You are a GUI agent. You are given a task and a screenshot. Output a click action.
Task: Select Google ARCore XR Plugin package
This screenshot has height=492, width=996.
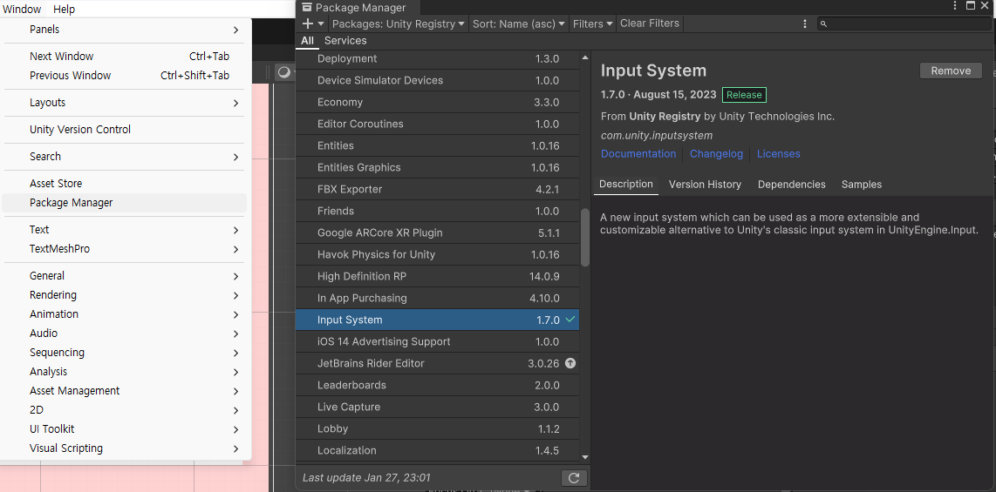click(x=438, y=233)
